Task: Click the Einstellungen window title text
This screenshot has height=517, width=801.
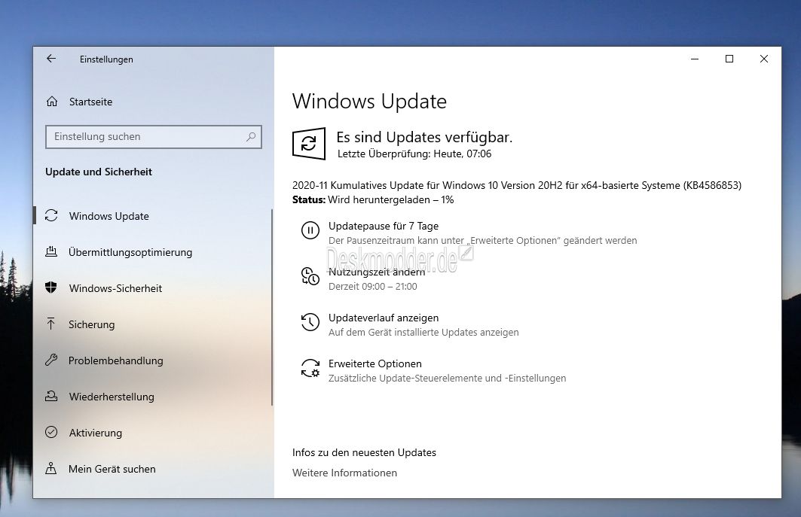Action: pyautogui.click(x=106, y=59)
